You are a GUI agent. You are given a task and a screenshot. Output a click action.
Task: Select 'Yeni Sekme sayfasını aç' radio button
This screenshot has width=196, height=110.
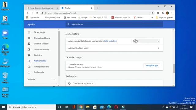point(70,83)
